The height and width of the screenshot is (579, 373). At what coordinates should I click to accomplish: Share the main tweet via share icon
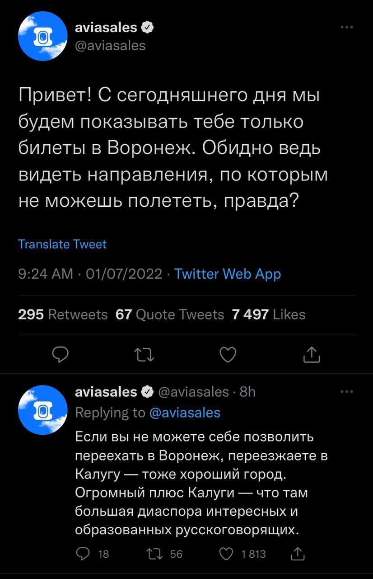[312, 356]
